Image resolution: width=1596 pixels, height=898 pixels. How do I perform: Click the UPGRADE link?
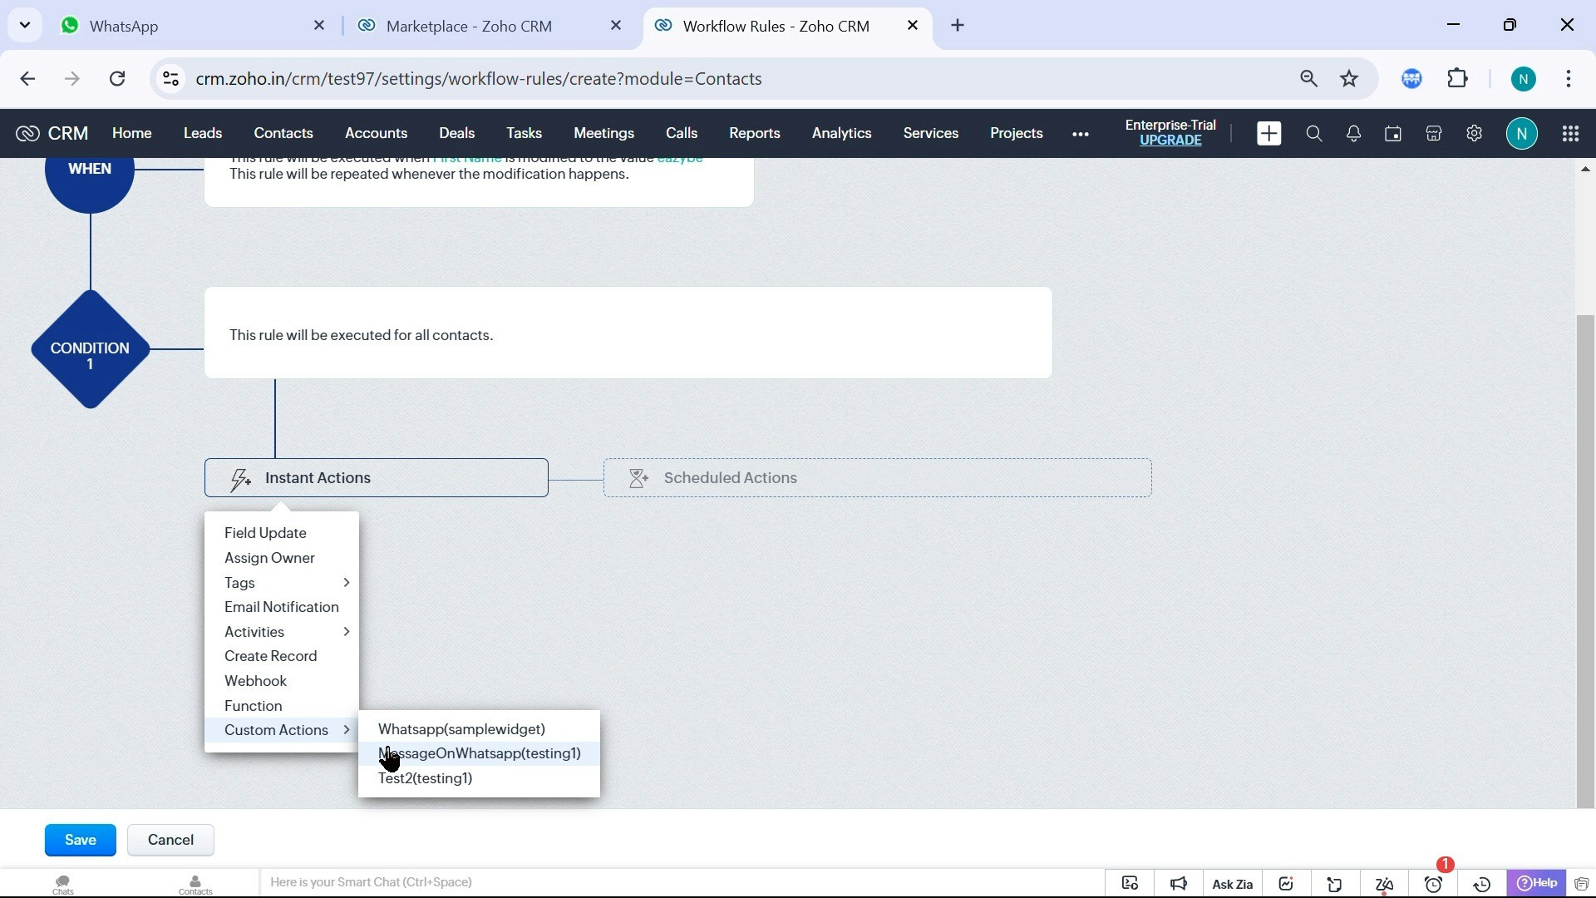(1170, 141)
